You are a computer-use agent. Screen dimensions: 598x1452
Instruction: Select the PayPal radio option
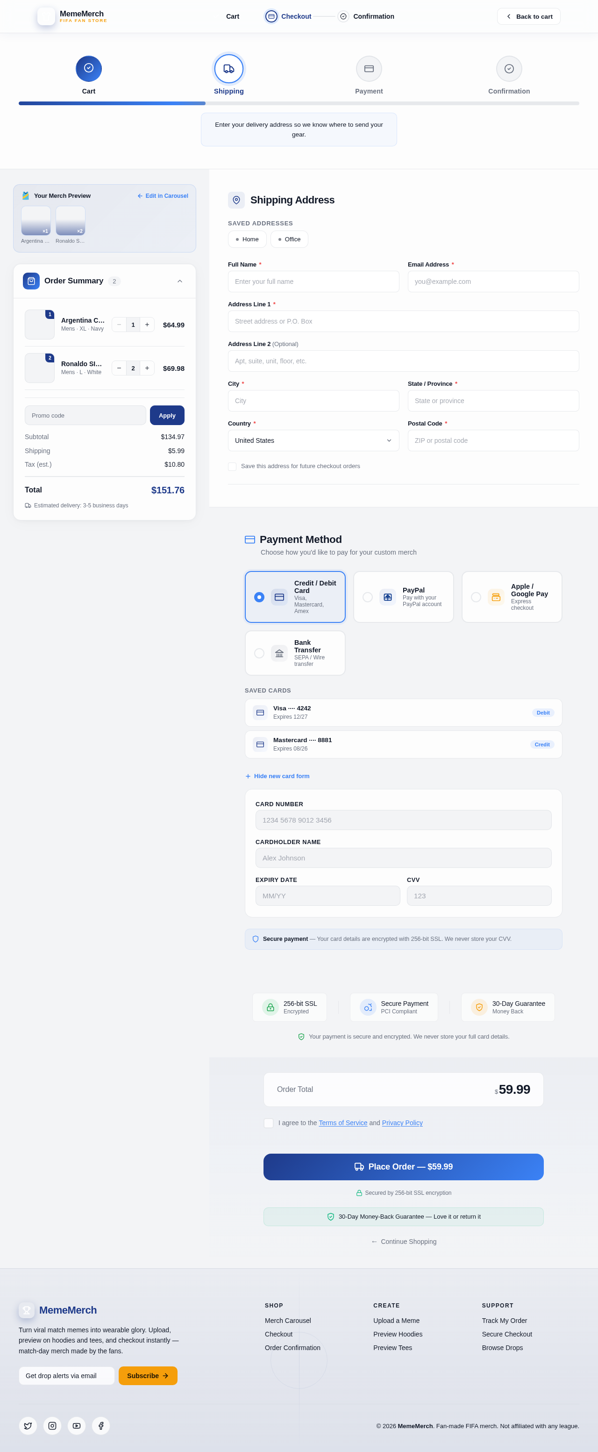pyautogui.click(x=368, y=597)
